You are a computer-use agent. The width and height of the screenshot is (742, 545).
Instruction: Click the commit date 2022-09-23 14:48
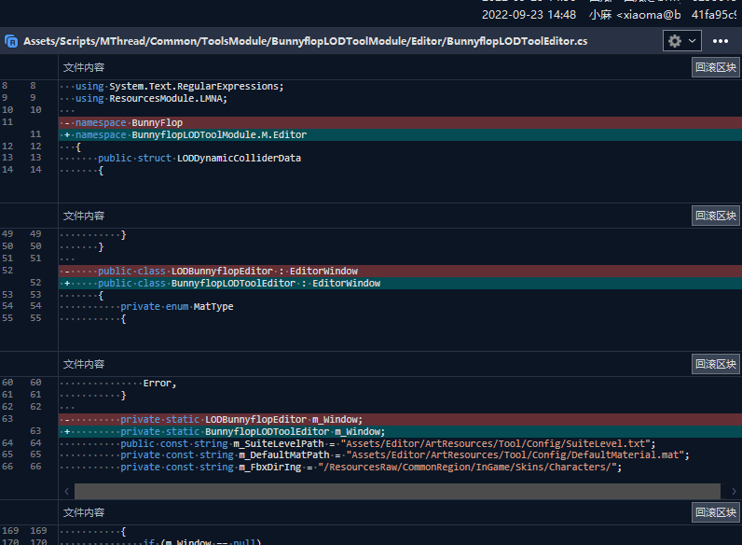528,15
